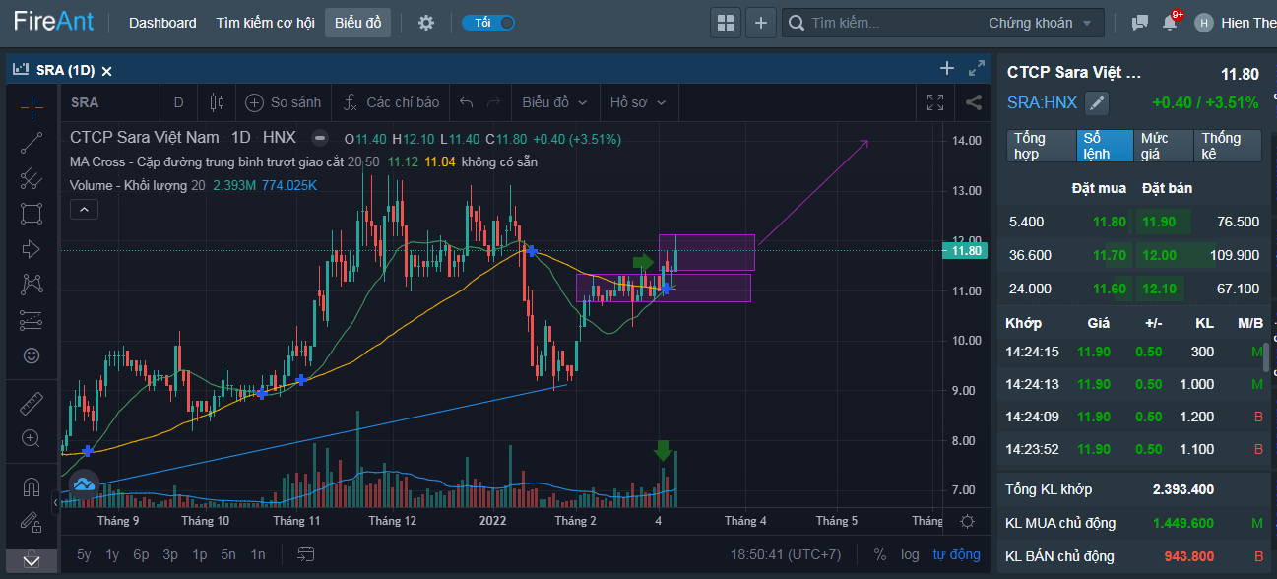Open the candlestick chart style picker

point(217,102)
